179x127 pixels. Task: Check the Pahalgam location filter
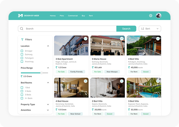click(x=22, y=58)
